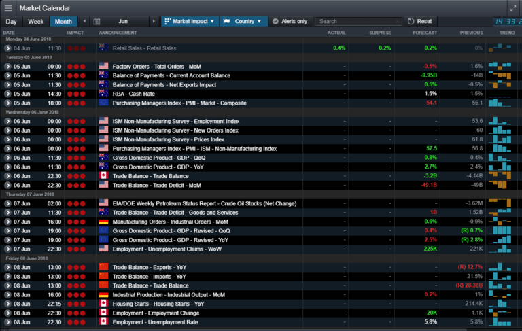The height and width of the screenshot is (331, 522).
Task: Sort by the FORECAST column header
Action: [x=425, y=33]
